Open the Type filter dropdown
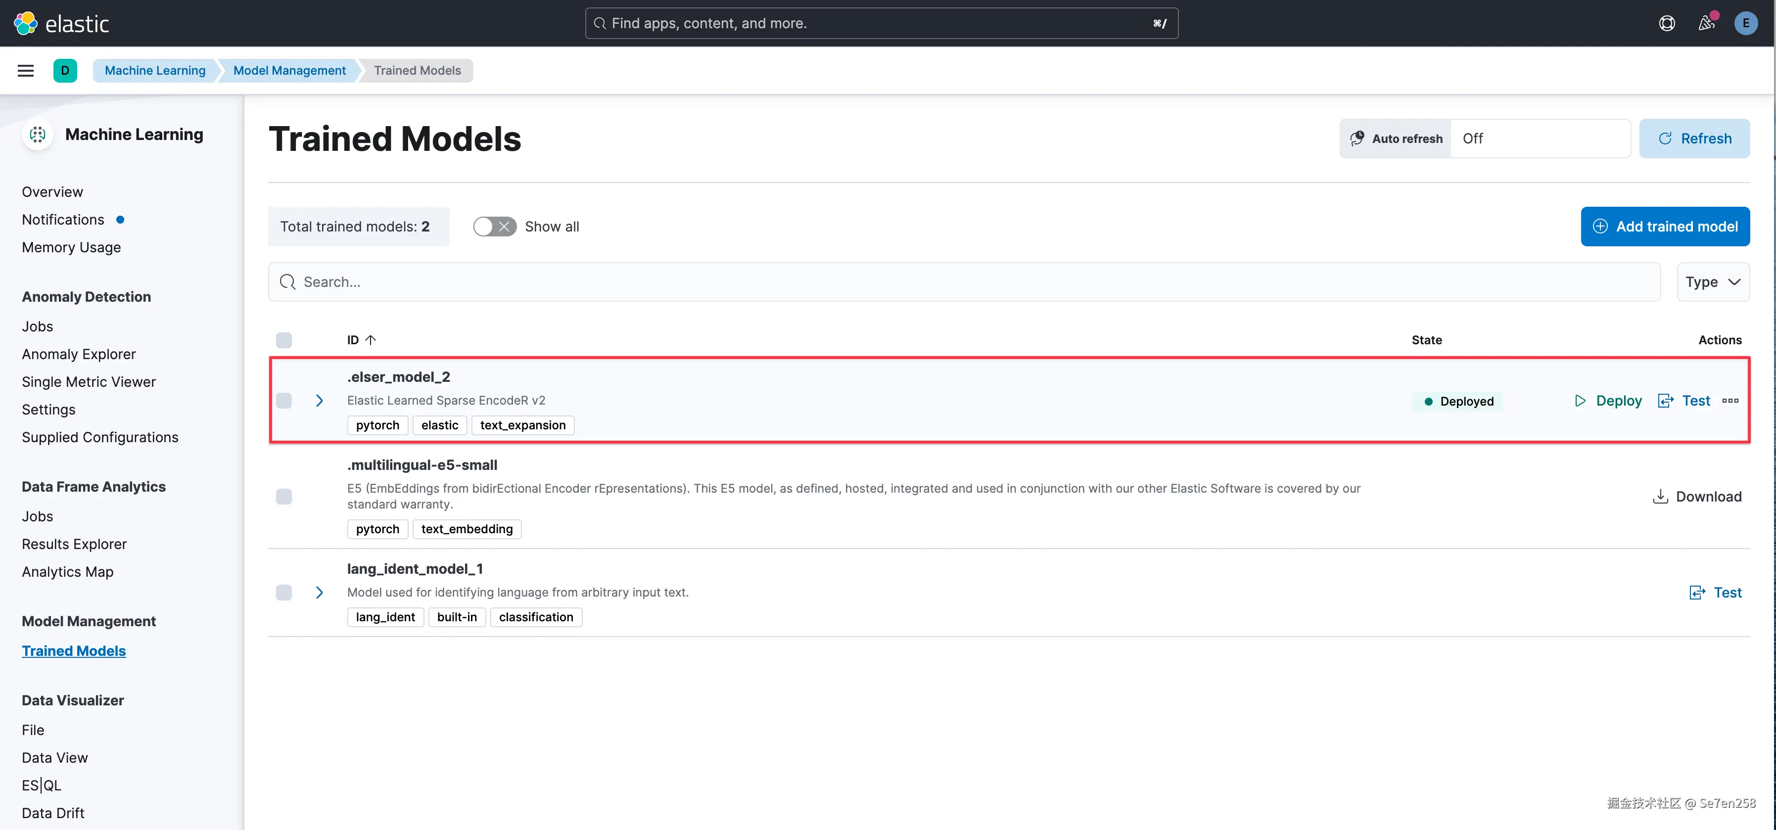This screenshot has height=830, width=1776. pyautogui.click(x=1713, y=282)
